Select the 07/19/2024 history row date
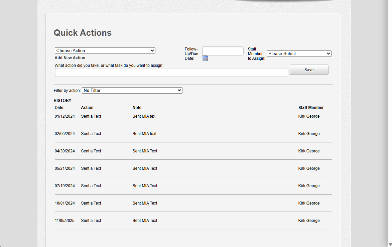 point(65,186)
